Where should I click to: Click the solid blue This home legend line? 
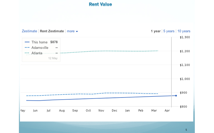click(27, 42)
